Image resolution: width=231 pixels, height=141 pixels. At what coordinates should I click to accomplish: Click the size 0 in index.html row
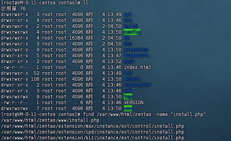pos(82,67)
